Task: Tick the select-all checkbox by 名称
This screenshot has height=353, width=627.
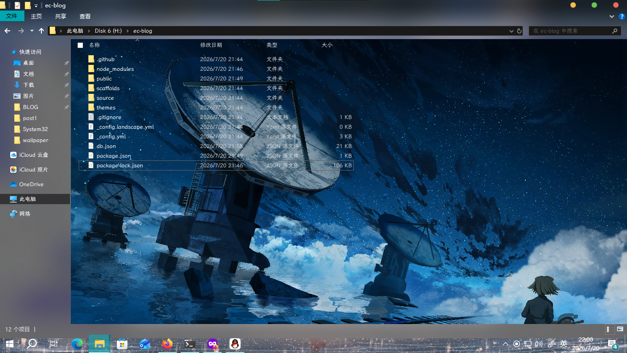Action: pos(81,45)
